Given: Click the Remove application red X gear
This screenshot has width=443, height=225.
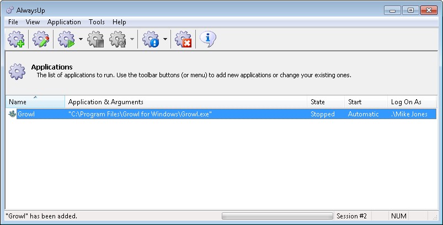Looking at the screenshot, I should pyautogui.click(x=183, y=39).
